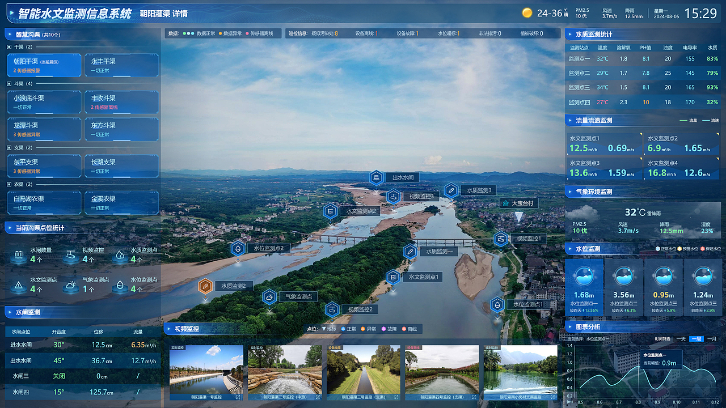The image size is (726, 408).
Task: Open the 水位监测点2 marker icon
Action: (x=238, y=248)
